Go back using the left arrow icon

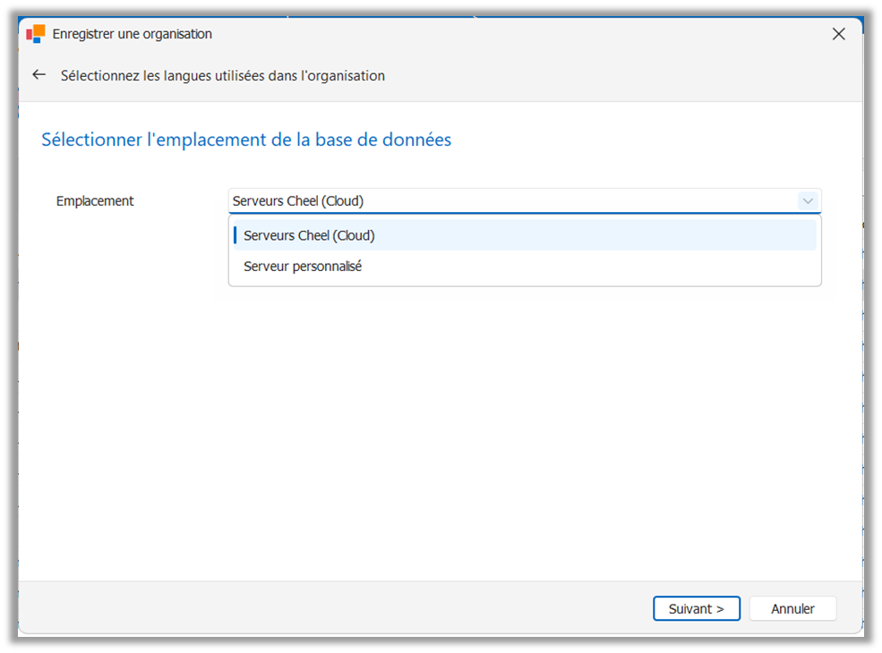tap(39, 75)
